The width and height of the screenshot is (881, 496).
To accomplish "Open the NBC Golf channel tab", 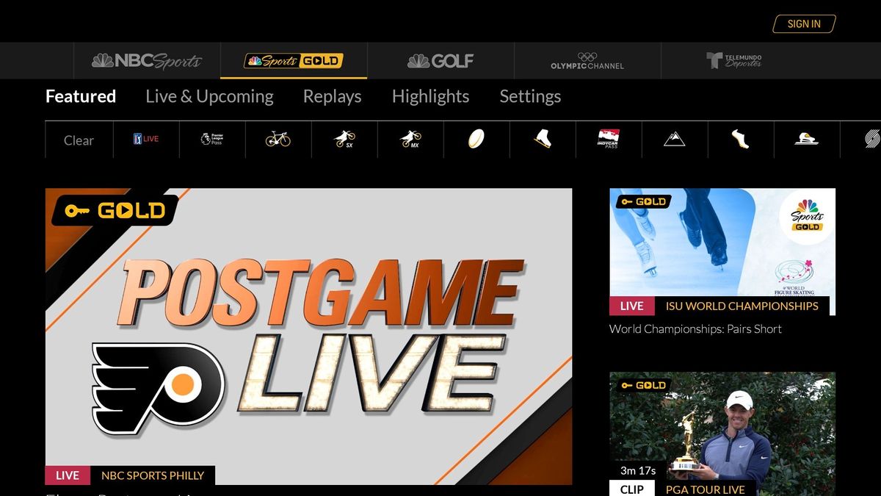I will click(440, 60).
